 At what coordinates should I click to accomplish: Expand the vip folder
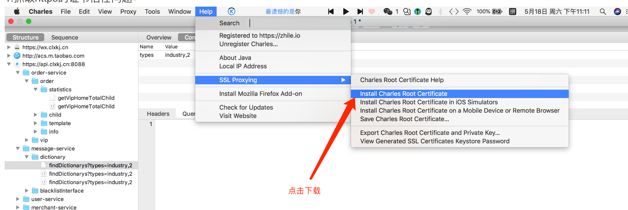point(27,140)
